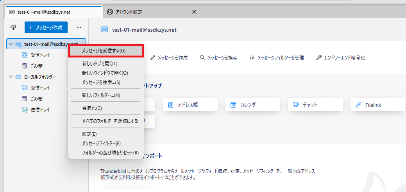Switch to the アカウント設定 tab
This screenshot has height=192, width=406.
129,12
